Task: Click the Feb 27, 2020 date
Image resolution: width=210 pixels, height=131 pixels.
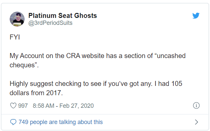Action: click(x=77, y=106)
